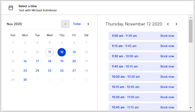
Task: Choose November 20 in the calendar
Action: [x=74, y=61]
